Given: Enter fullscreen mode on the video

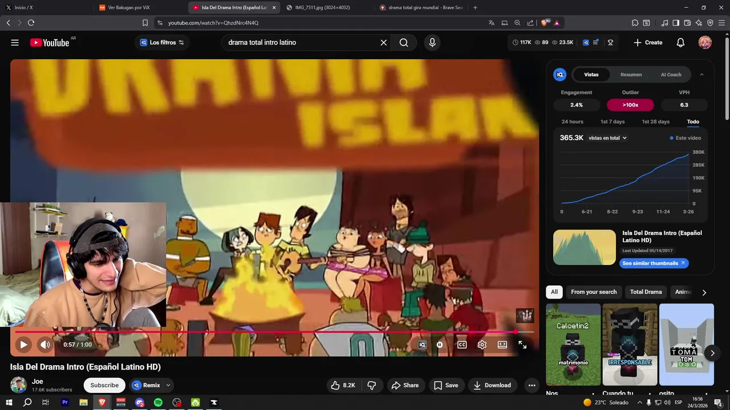Looking at the screenshot, I should click(x=522, y=345).
